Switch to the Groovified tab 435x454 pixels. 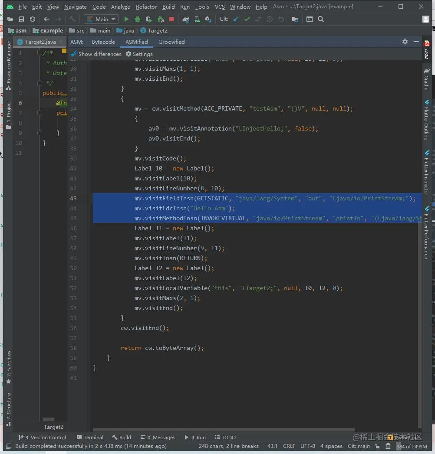click(x=171, y=42)
